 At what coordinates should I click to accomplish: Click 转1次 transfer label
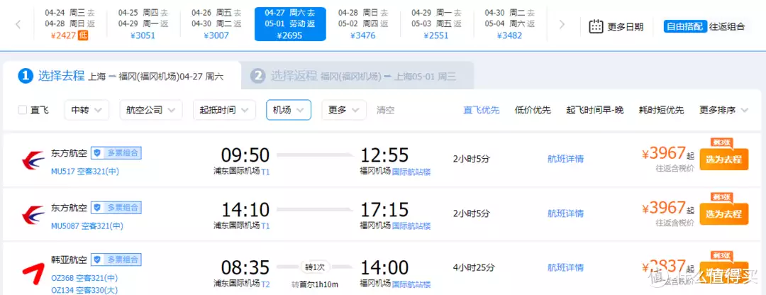[315, 267]
